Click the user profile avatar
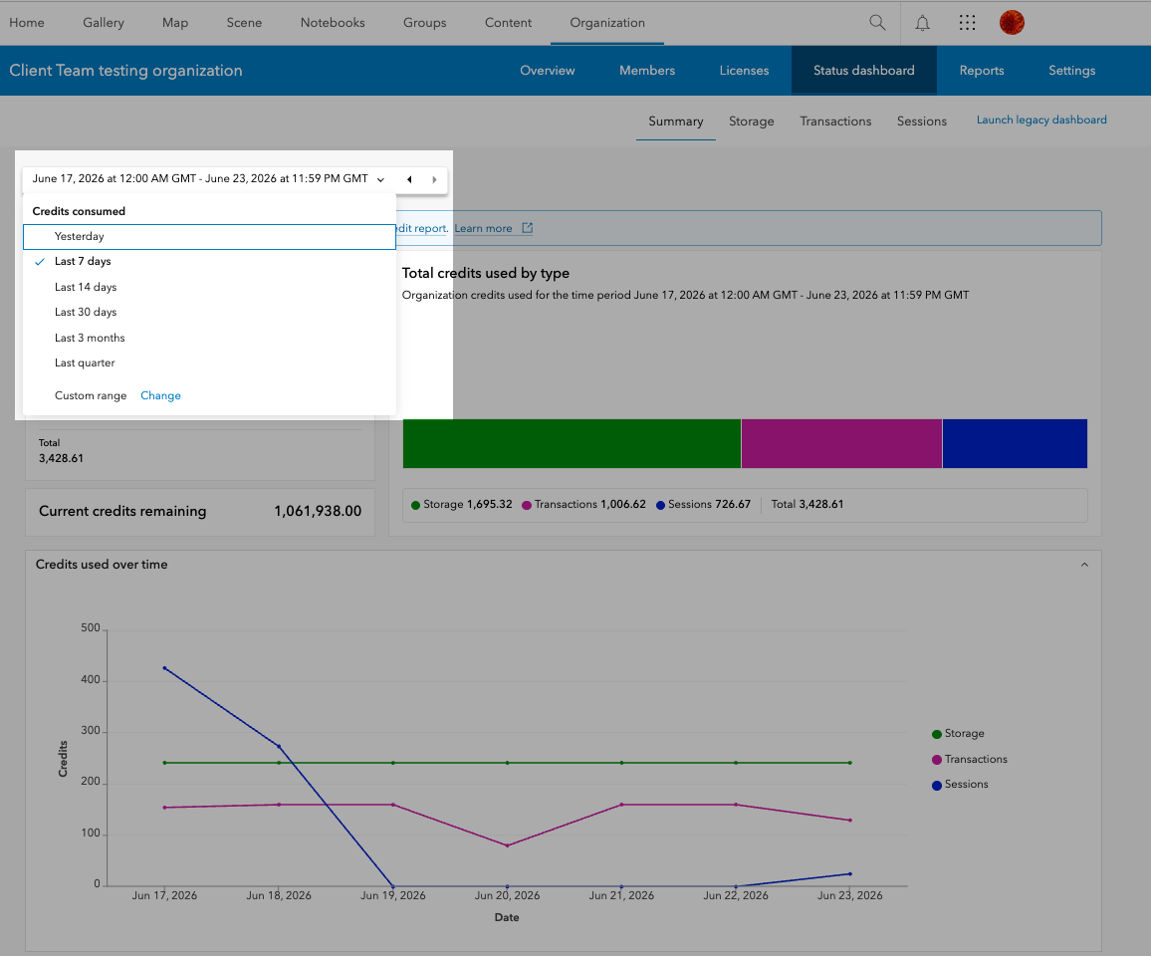Viewport: 1151px width, 956px height. [1012, 23]
